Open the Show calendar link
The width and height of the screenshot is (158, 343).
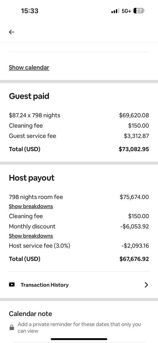[x=29, y=67]
